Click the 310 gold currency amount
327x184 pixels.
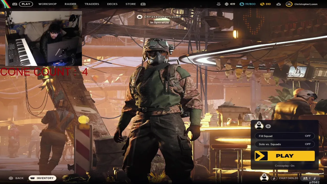click(x=268, y=4)
